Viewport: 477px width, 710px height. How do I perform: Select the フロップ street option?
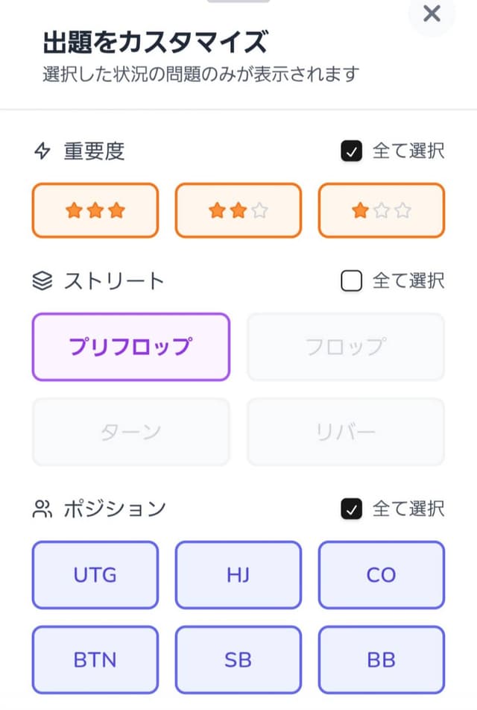[346, 347]
